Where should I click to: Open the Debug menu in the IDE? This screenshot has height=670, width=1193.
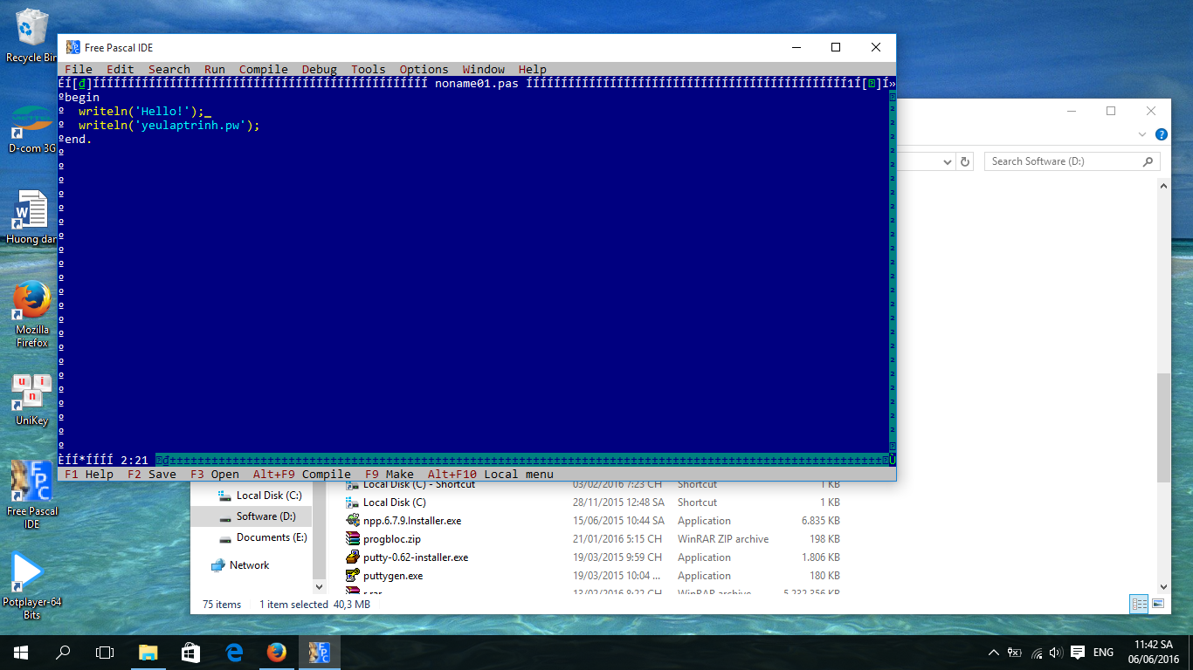click(319, 70)
